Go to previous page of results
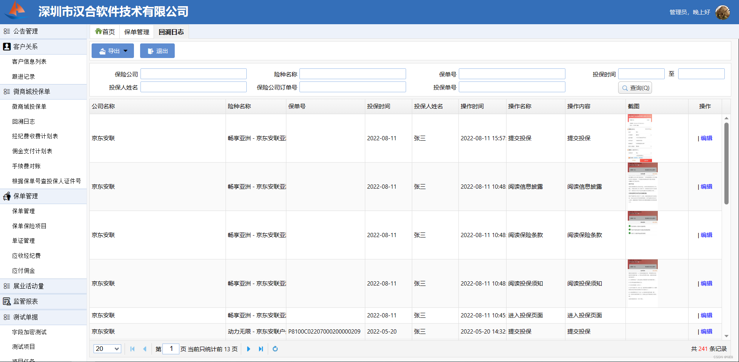739x362 pixels. click(145, 349)
